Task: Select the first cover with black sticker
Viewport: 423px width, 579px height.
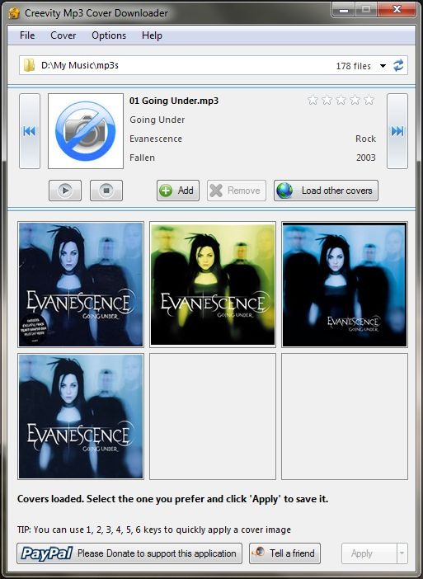Action: [x=81, y=285]
